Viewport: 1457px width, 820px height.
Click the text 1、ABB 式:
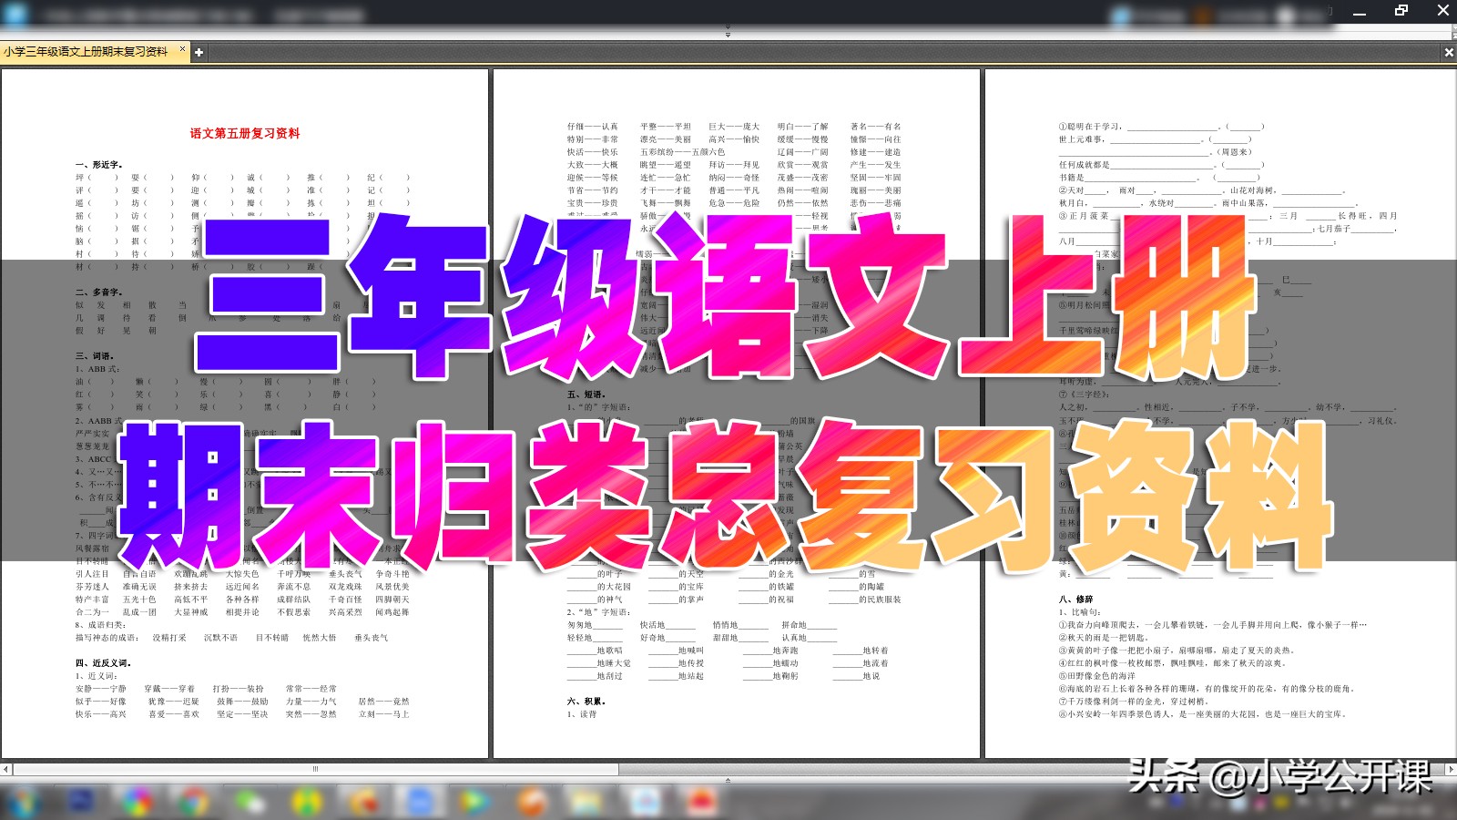click(x=97, y=369)
